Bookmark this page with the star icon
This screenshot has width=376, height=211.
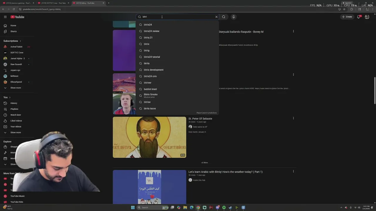coord(344,9)
